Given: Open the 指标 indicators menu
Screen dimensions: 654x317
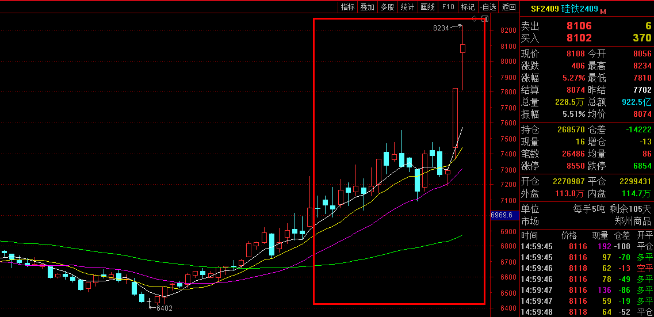Looking at the screenshot, I should (347, 7).
